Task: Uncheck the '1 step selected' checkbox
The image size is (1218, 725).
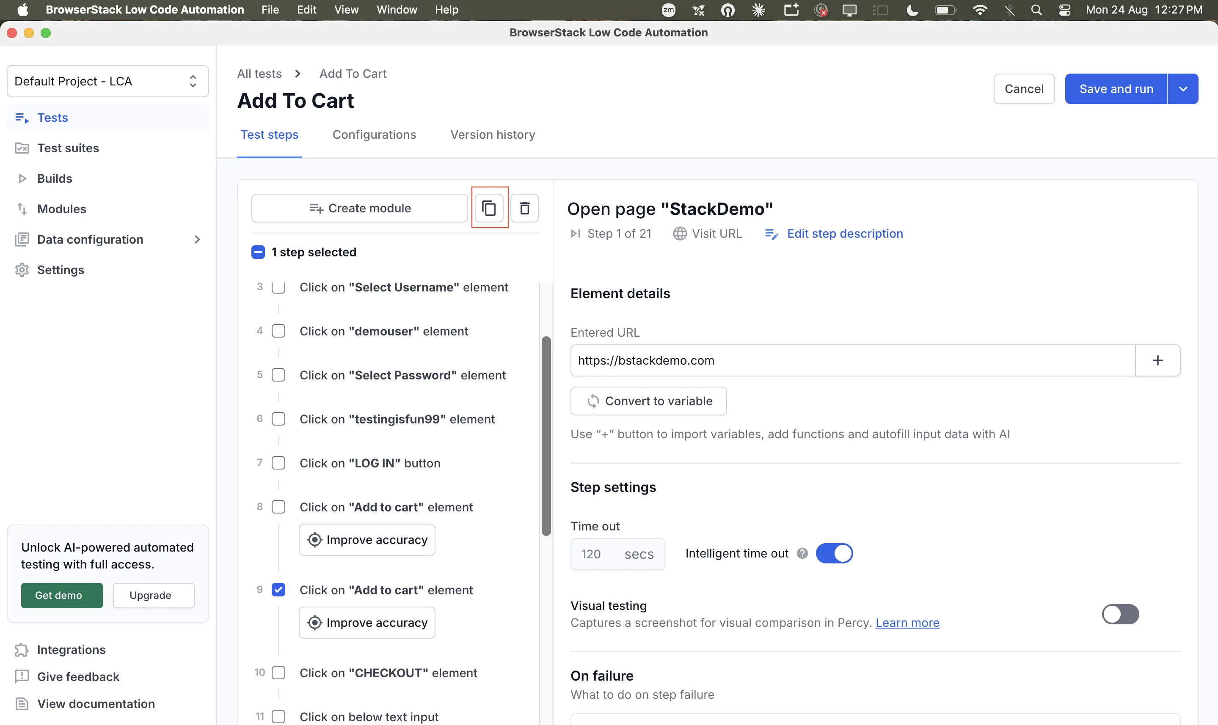Action: point(258,252)
